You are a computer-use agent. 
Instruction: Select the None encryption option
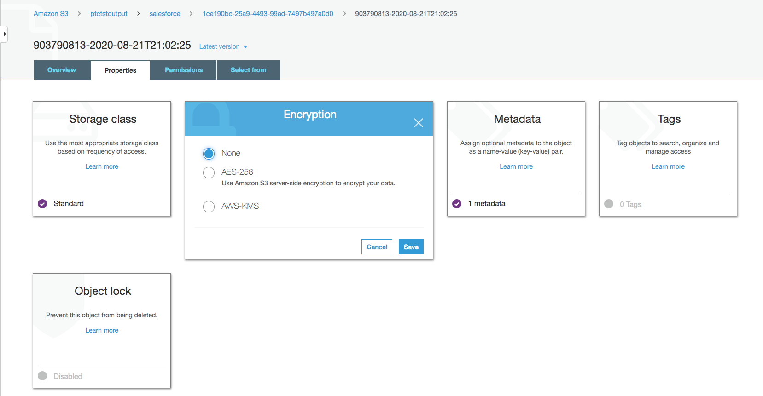209,153
